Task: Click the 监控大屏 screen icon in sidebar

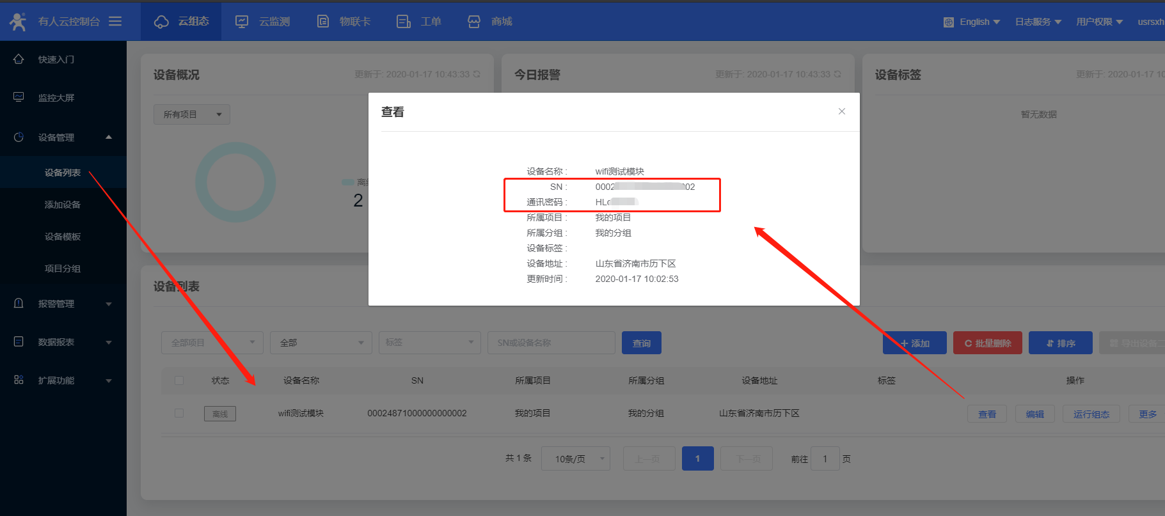Action: click(19, 97)
